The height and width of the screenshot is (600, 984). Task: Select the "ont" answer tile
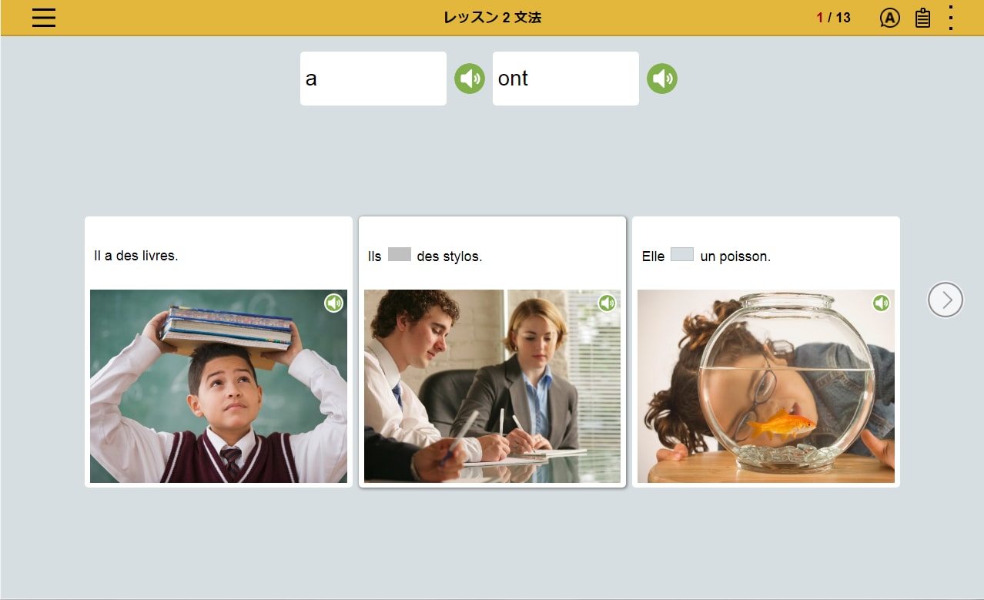point(566,79)
